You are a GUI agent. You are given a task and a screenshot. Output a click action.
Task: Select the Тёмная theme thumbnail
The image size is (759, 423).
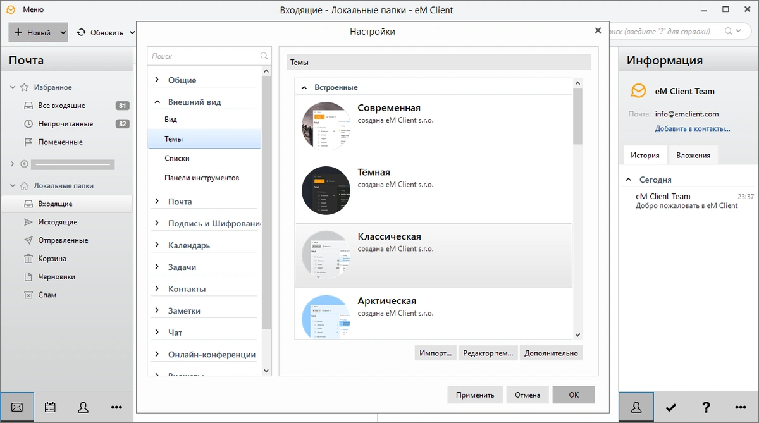(326, 190)
